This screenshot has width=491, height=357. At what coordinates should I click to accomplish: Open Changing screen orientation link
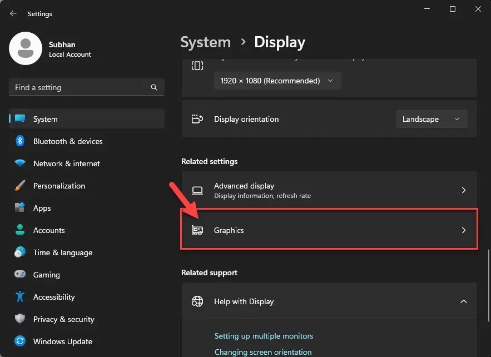pyautogui.click(x=263, y=352)
